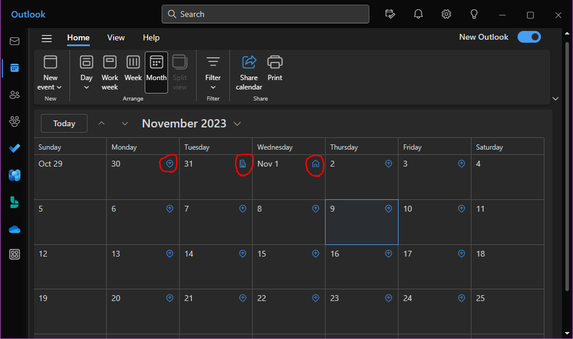The image size is (573, 339).
Task: Select the Sunday 5 cell
Action: 70,222
